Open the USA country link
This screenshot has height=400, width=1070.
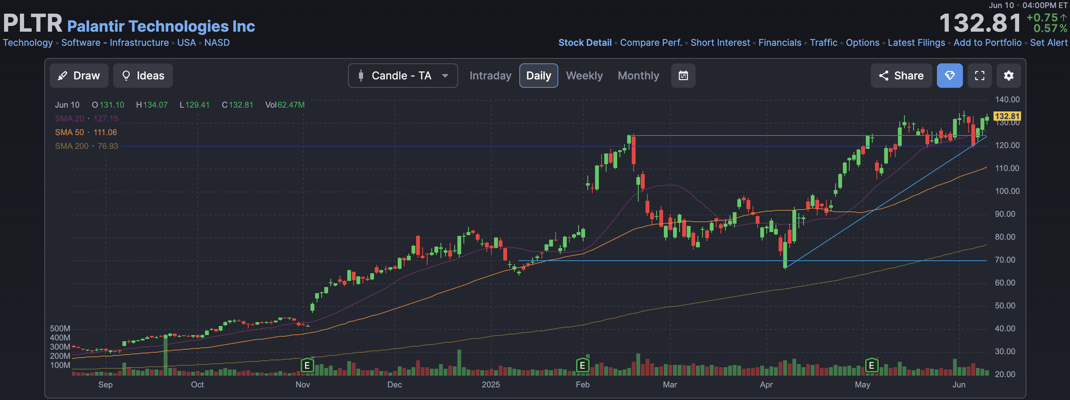[187, 43]
